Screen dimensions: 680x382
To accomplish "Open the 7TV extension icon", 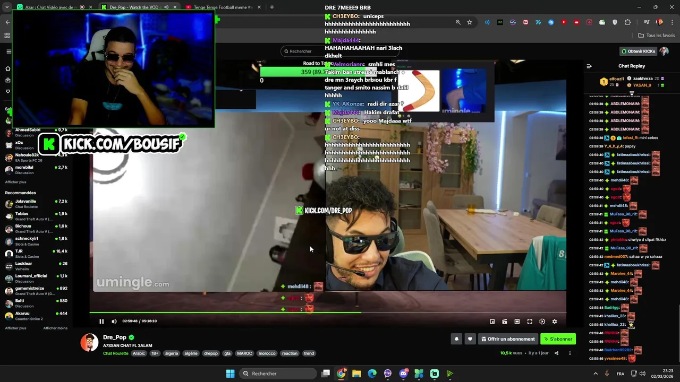I will (x=538, y=22).
